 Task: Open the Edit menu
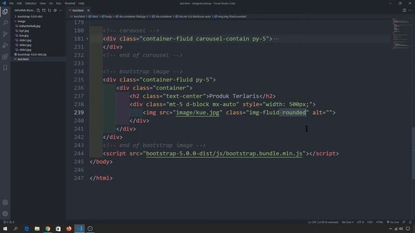(19, 3)
